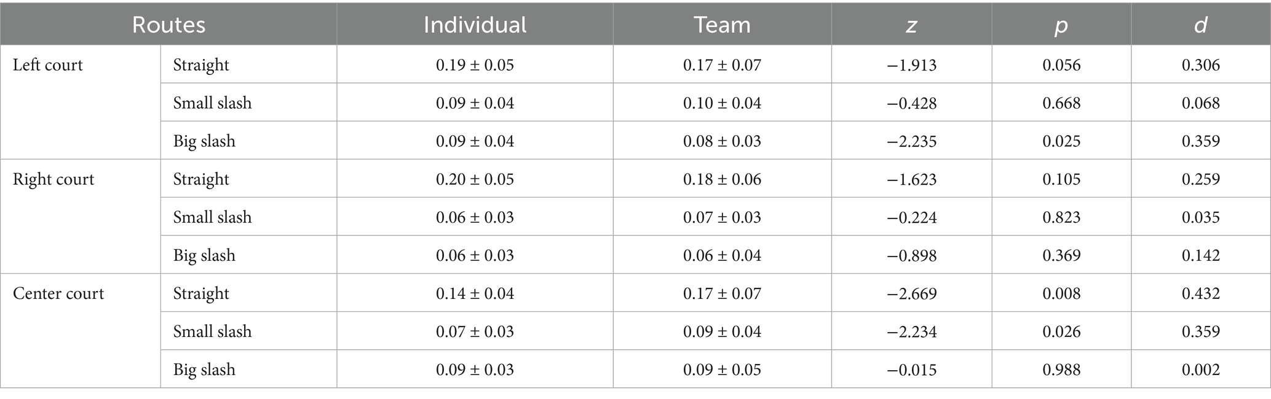Click the d value 0.068 cell
The width and height of the screenshot is (1271, 399).
click(1200, 103)
